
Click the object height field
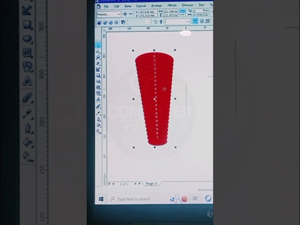170,15
